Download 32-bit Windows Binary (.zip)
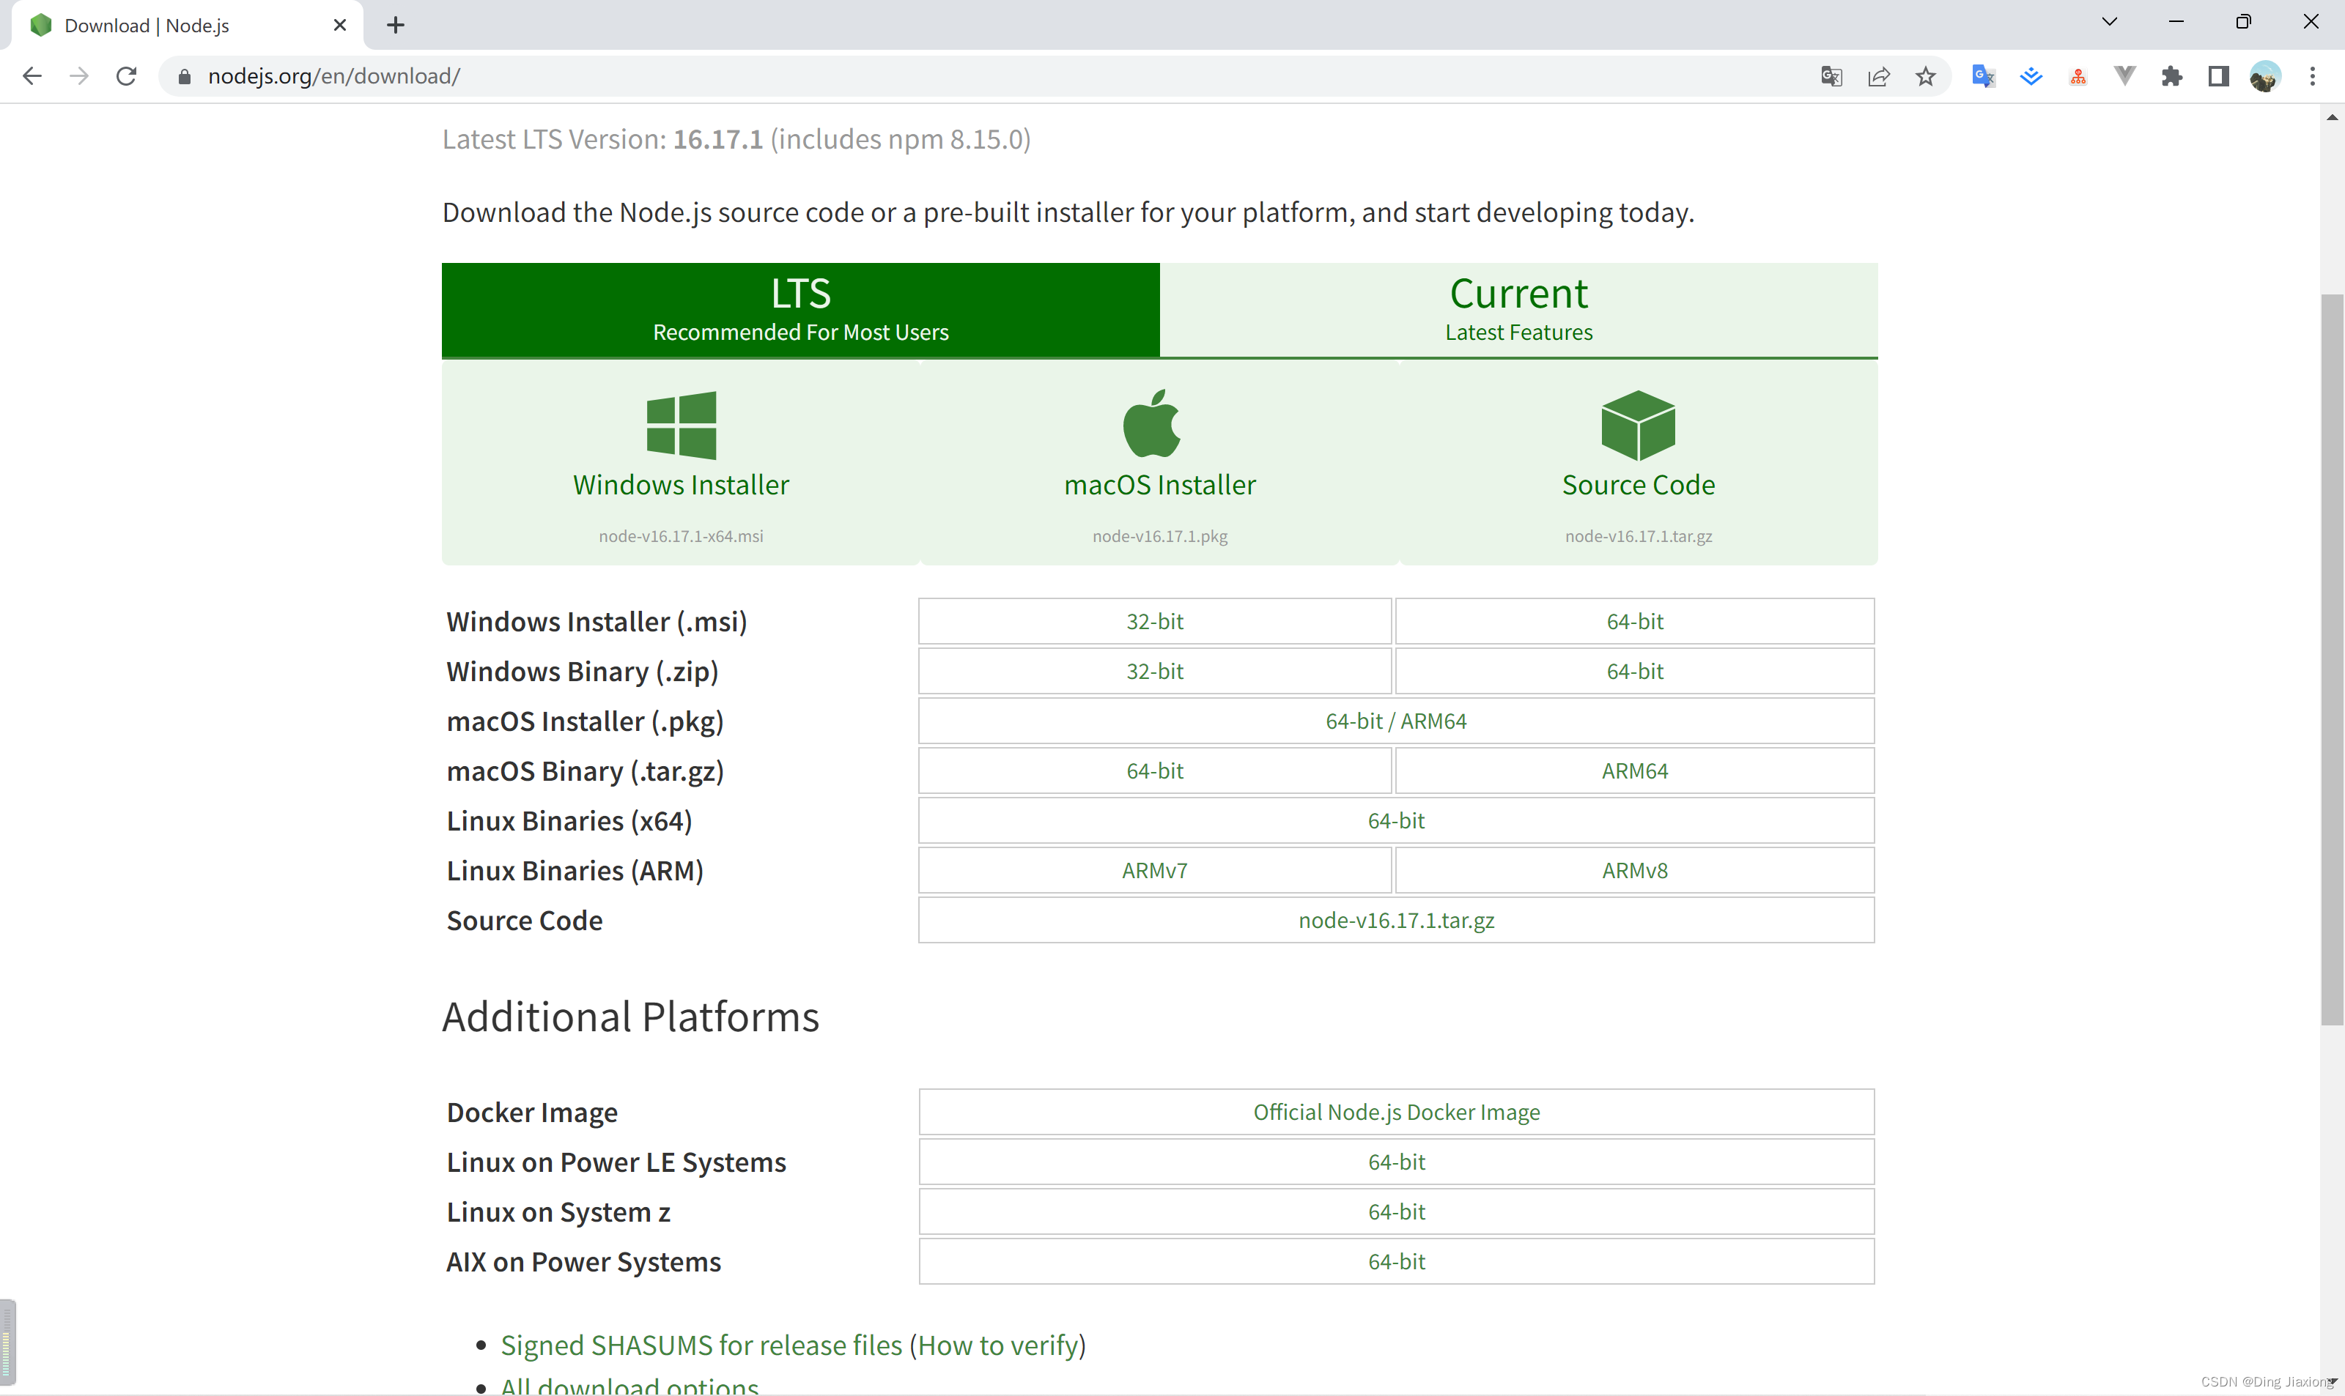The image size is (2345, 1396). (x=1155, y=671)
